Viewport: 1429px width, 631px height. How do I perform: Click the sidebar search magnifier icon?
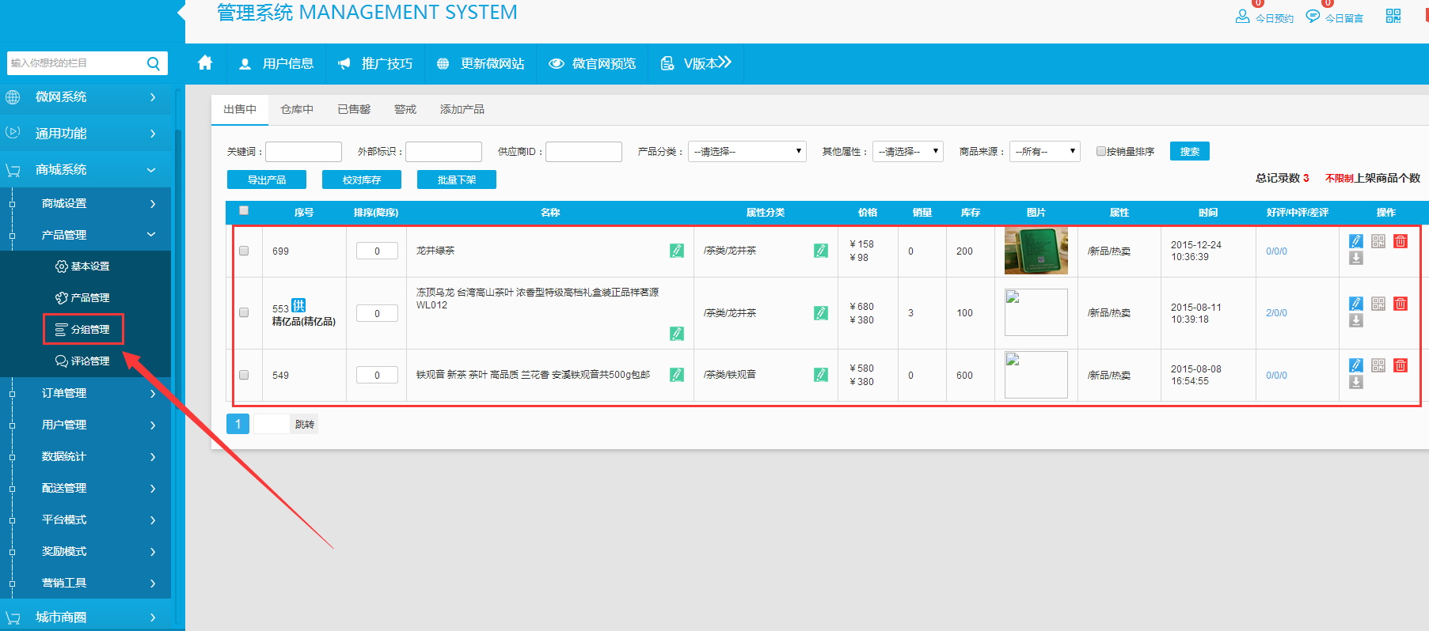(154, 63)
